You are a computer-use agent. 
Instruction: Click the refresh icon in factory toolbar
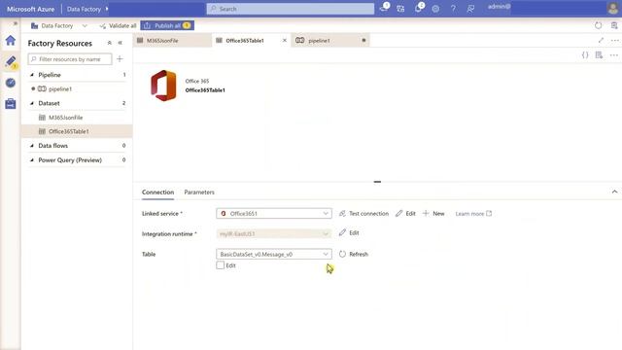pyautogui.click(x=599, y=25)
